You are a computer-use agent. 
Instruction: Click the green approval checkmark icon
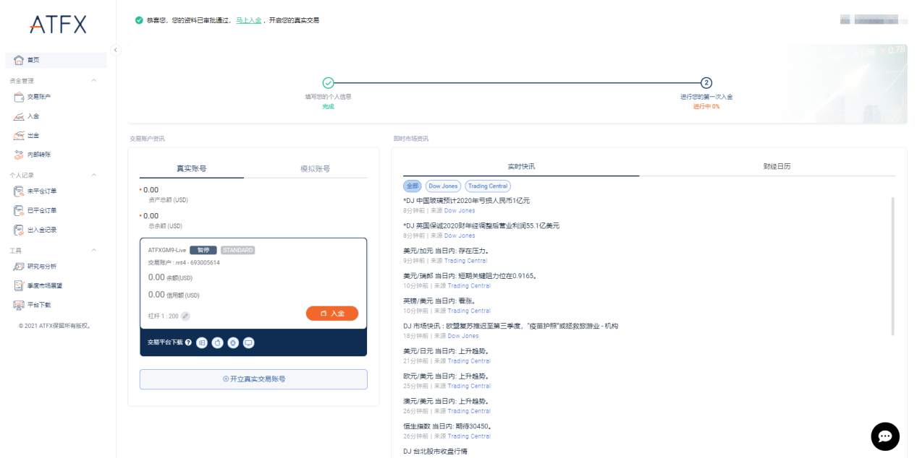click(x=139, y=20)
